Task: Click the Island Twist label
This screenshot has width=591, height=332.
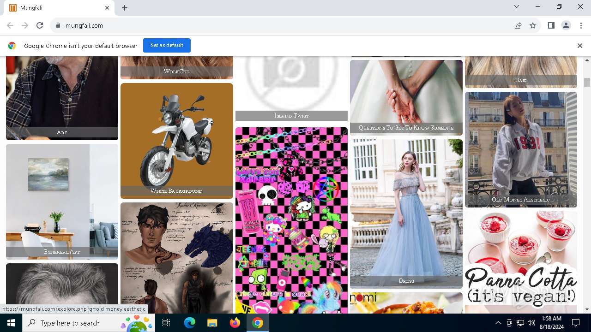Action: (291, 116)
